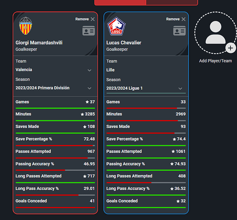This screenshot has height=220, width=237.
Task: Close Mamardashvili card with the X icon
Action: (93, 19)
